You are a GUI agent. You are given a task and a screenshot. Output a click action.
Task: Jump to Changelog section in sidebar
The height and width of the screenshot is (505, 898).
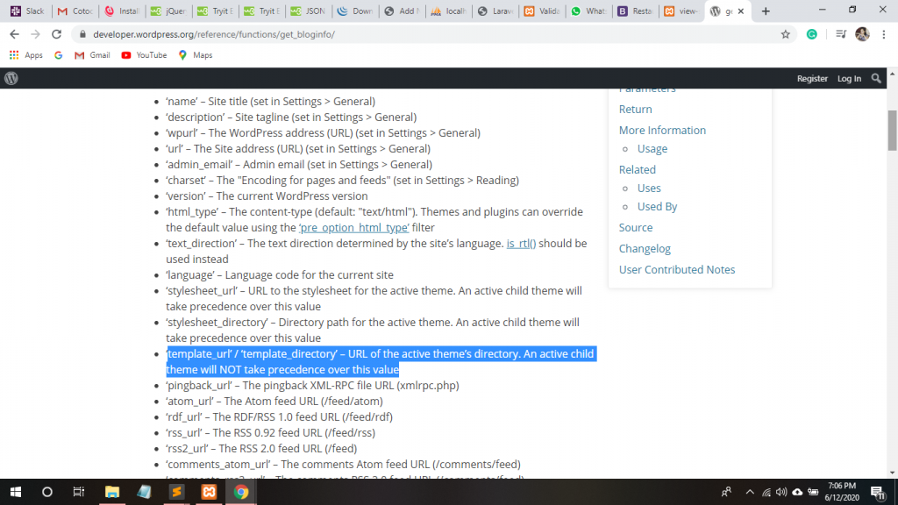[x=645, y=249]
